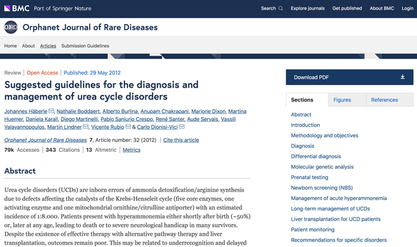
Task: Open author Diego Martinelli link
Action: point(79,119)
